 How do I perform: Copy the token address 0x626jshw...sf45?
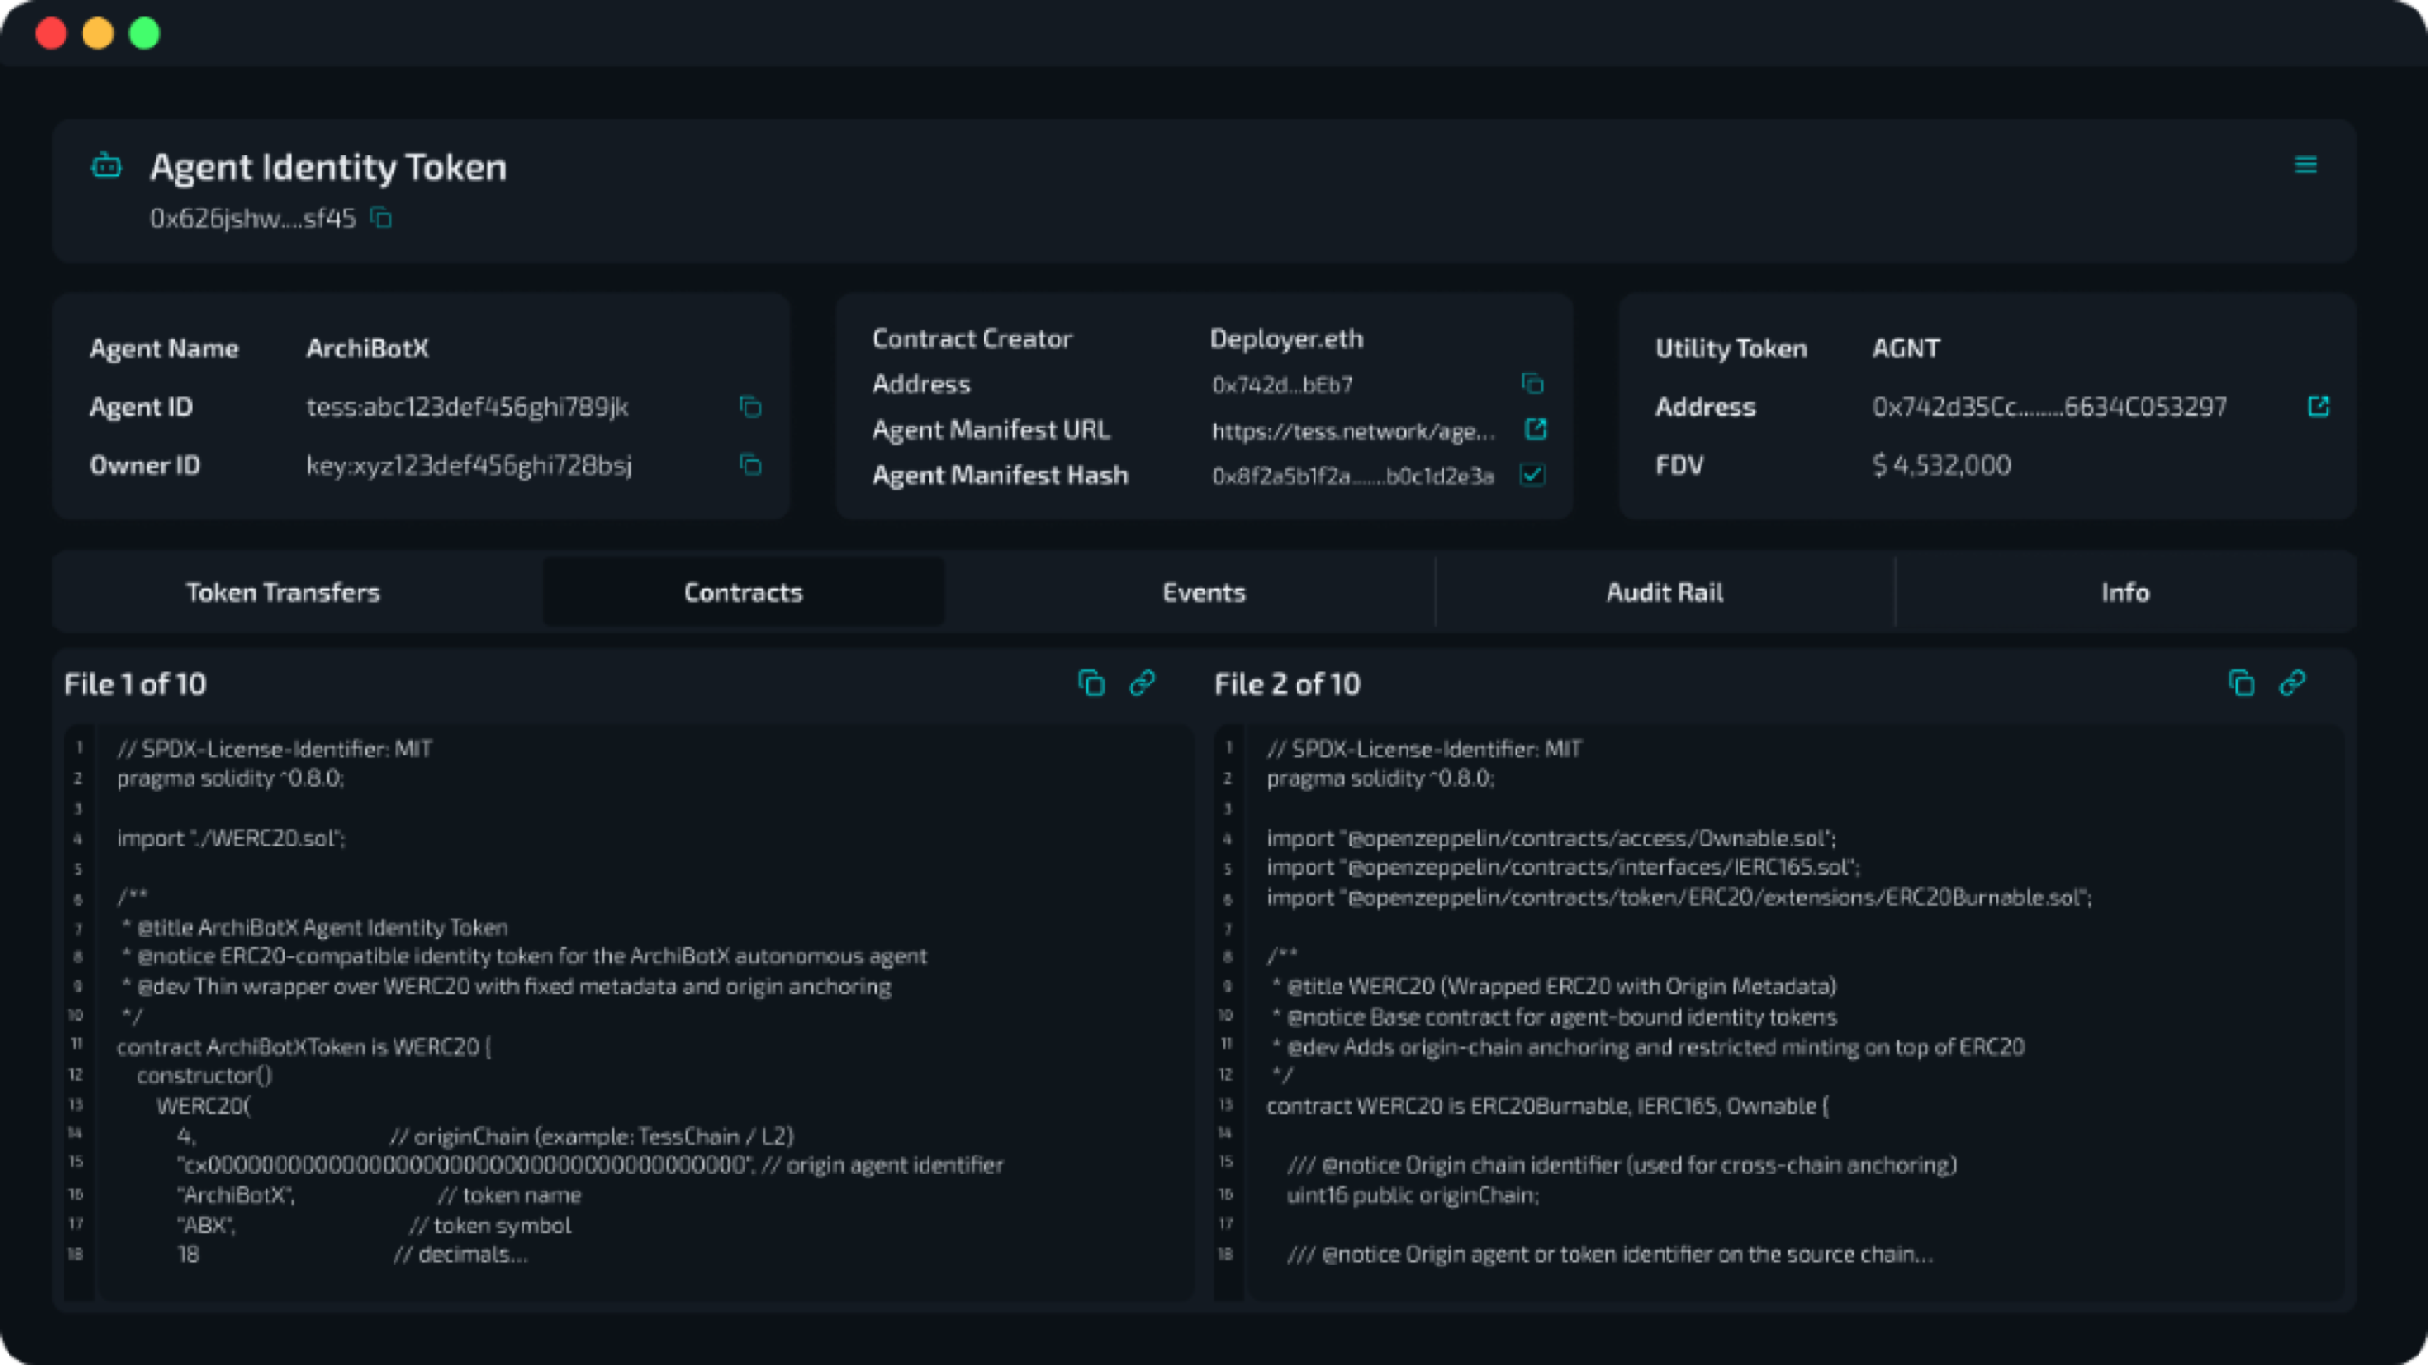point(381,219)
